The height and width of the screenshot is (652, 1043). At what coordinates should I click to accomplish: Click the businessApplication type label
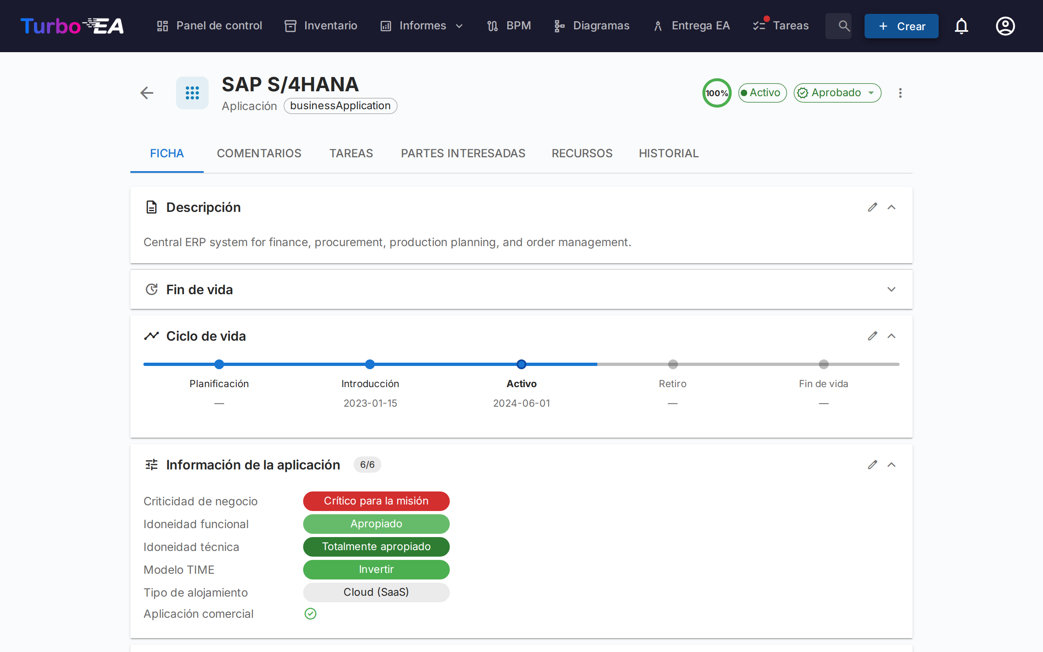[x=340, y=106]
